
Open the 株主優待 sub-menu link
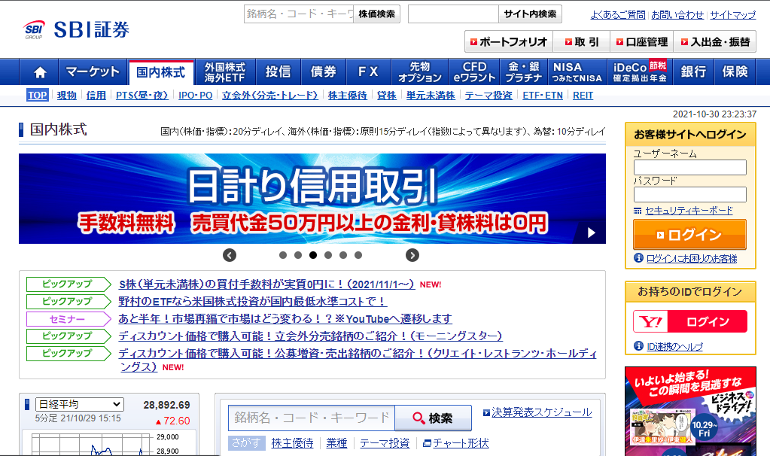tap(348, 96)
